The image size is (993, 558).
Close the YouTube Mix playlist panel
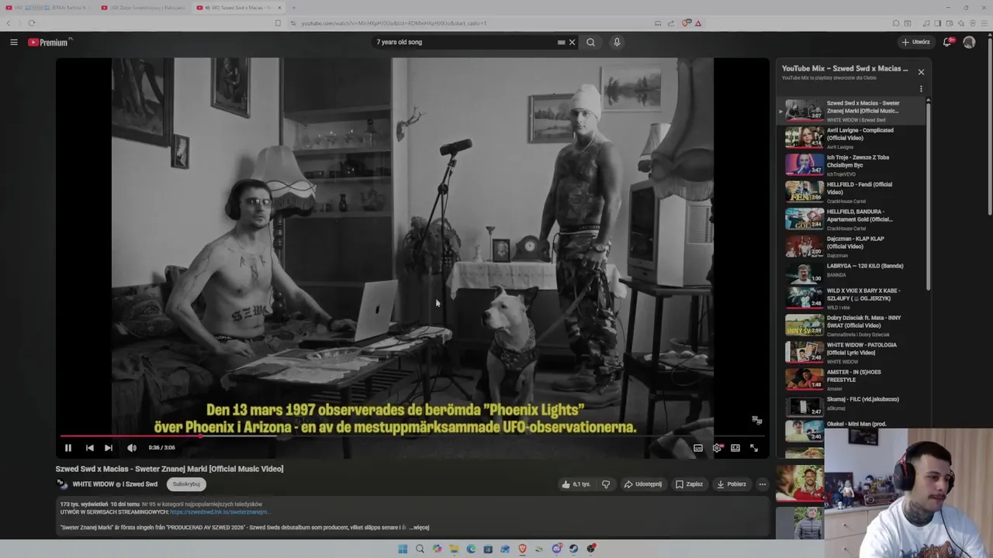921,72
